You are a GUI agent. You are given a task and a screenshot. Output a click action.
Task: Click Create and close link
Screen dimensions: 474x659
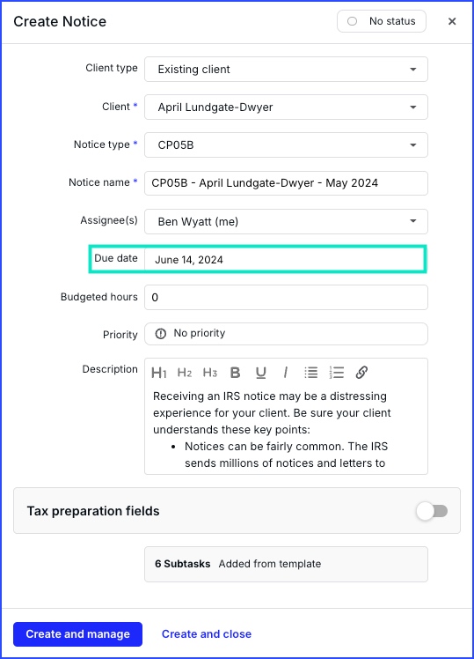click(207, 633)
